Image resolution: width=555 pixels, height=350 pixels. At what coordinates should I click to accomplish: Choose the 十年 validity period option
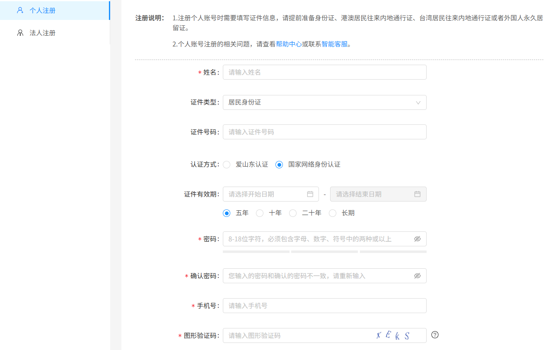click(260, 213)
